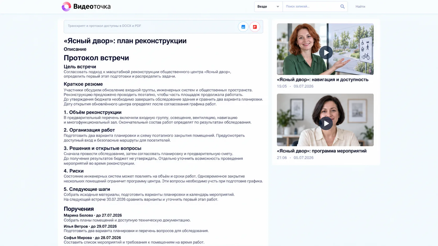Click the 05.07.2026 video date
The width and height of the screenshot is (438, 246).
[x=304, y=158]
